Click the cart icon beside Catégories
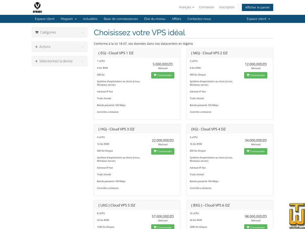This screenshot has height=229, width=305. coord(37,32)
